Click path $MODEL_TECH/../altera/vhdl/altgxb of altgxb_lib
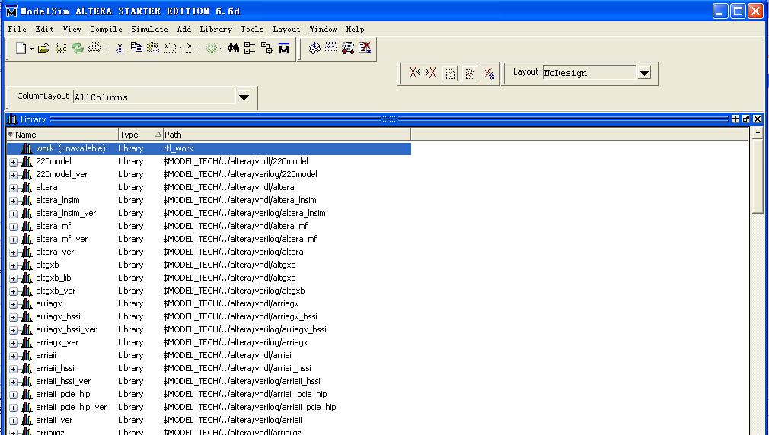Image resolution: width=769 pixels, height=435 pixels. point(229,278)
